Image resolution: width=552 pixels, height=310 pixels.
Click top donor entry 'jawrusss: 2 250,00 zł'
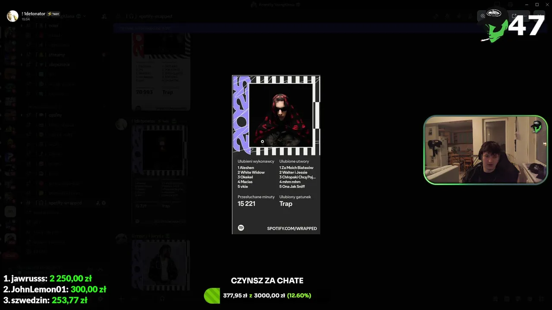click(x=47, y=279)
